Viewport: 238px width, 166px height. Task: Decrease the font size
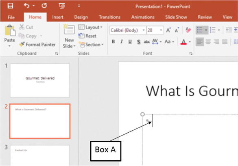click(x=177, y=30)
